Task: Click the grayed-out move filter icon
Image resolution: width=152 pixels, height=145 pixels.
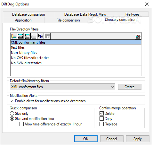Action: pos(34,36)
